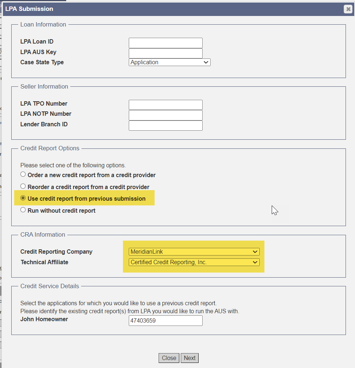This screenshot has width=355, height=368.
Task: Click the 'John Homeowner' label
Action: [x=44, y=319]
